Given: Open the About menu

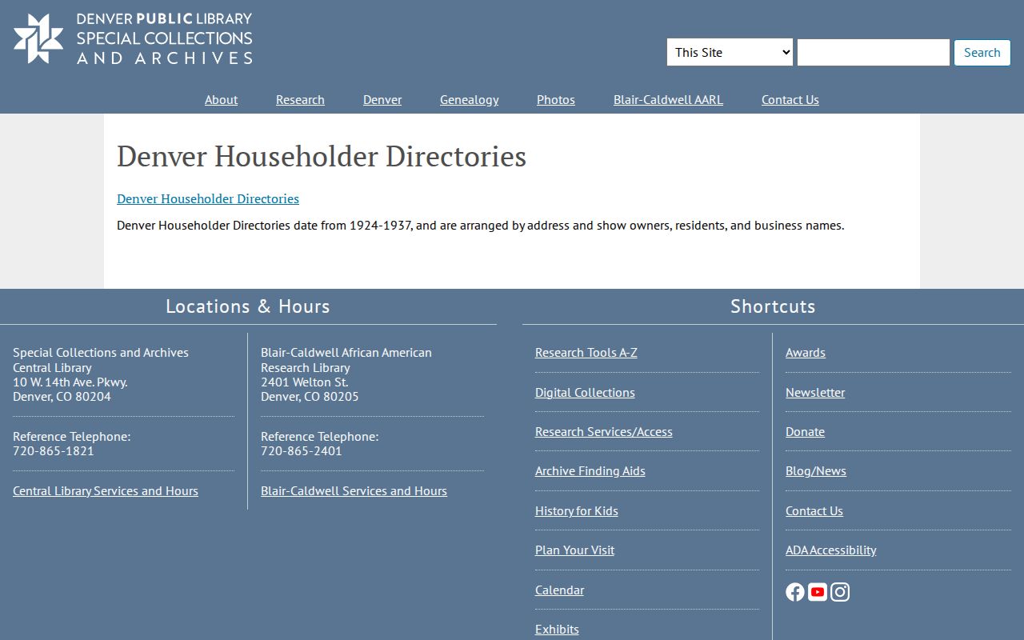Looking at the screenshot, I should (x=221, y=99).
